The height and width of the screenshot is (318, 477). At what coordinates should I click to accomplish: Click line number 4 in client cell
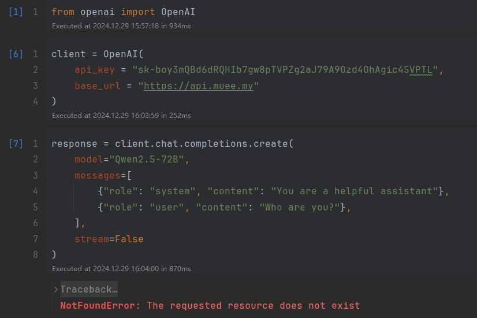[36, 101]
